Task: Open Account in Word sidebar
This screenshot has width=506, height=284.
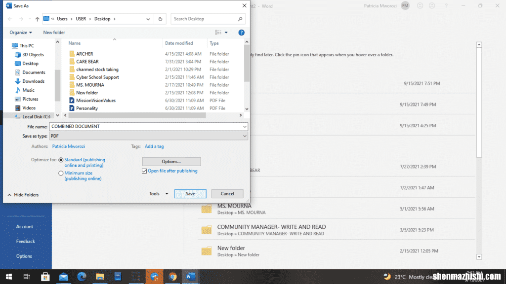Action: pyautogui.click(x=25, y=227)
